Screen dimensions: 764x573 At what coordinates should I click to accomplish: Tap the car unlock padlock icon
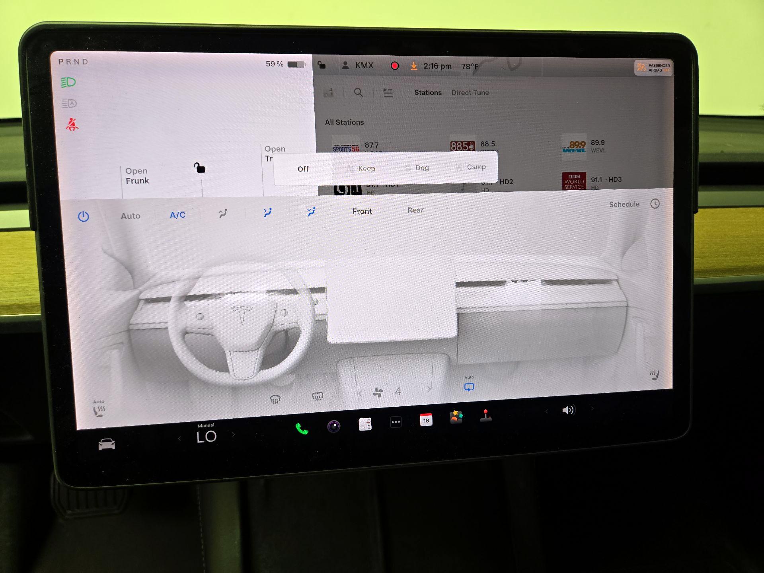199,168
